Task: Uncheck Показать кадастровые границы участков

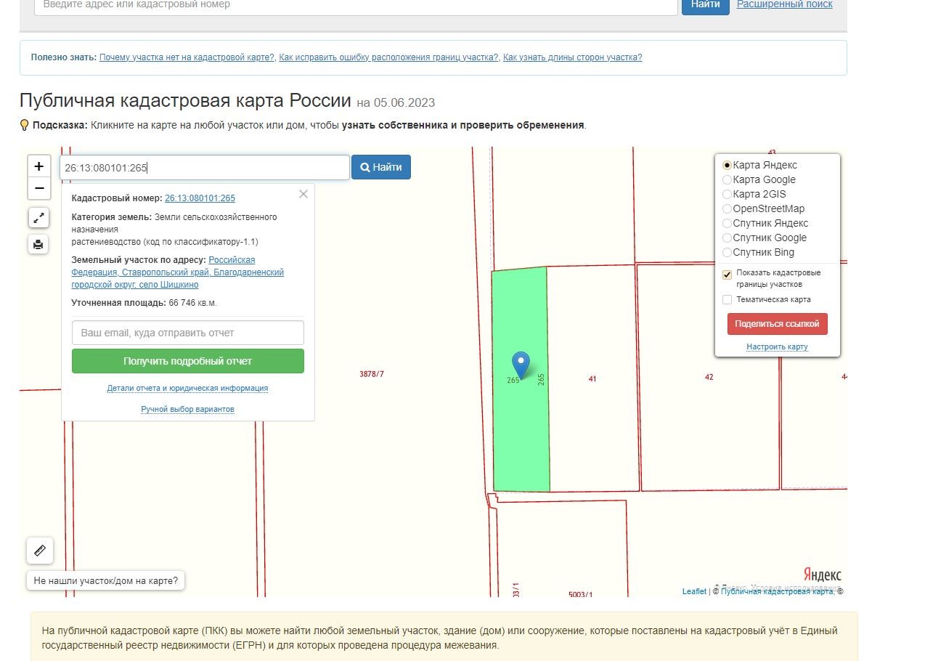Action: click(x=727, y=275)
